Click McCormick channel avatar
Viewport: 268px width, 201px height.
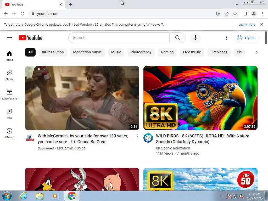click(x=30, y=138)
